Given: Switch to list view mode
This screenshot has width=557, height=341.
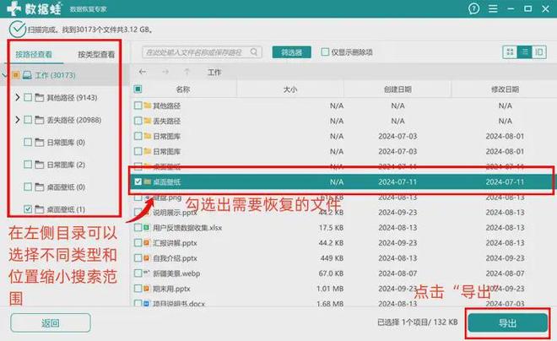Looking at the screenshot, I should [524, 52].
